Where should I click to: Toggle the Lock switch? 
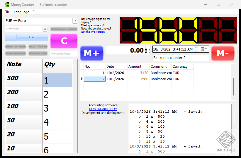pyautogui.click(x=26, y=37)
